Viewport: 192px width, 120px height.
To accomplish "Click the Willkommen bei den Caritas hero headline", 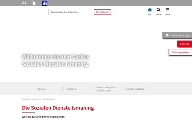I will (x=55, y=60).
